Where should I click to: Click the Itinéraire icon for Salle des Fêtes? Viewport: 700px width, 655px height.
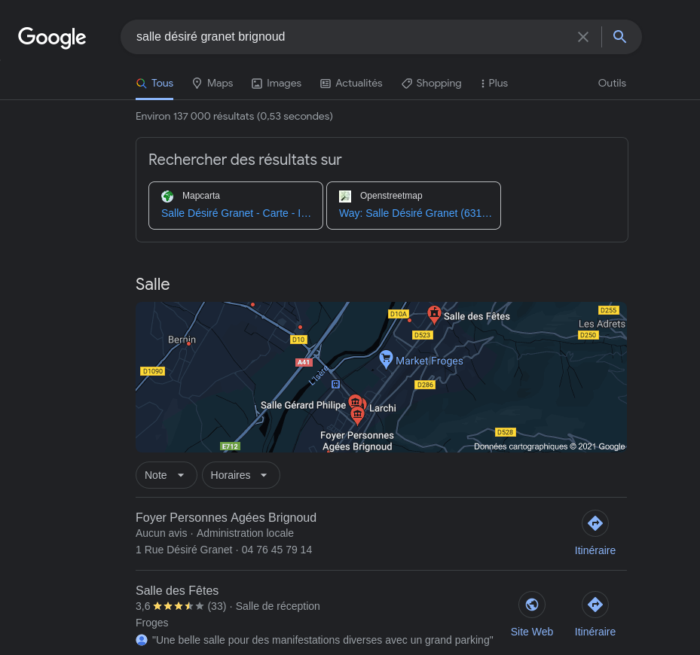click(595, 605)
